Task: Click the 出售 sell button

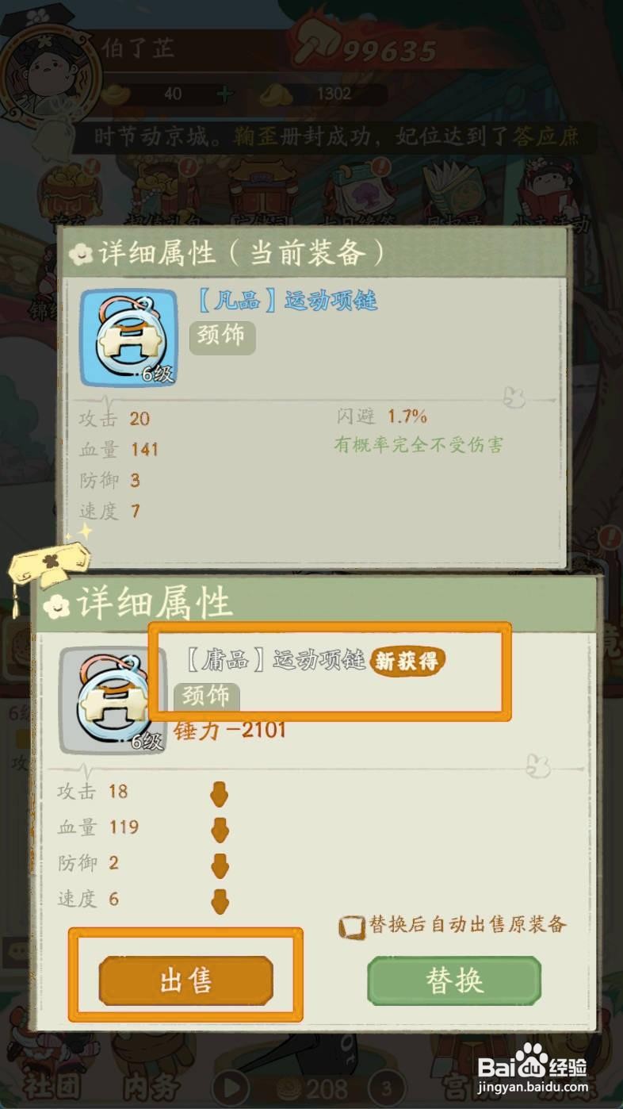Action: pyautogui.click(x=185, y=981)
